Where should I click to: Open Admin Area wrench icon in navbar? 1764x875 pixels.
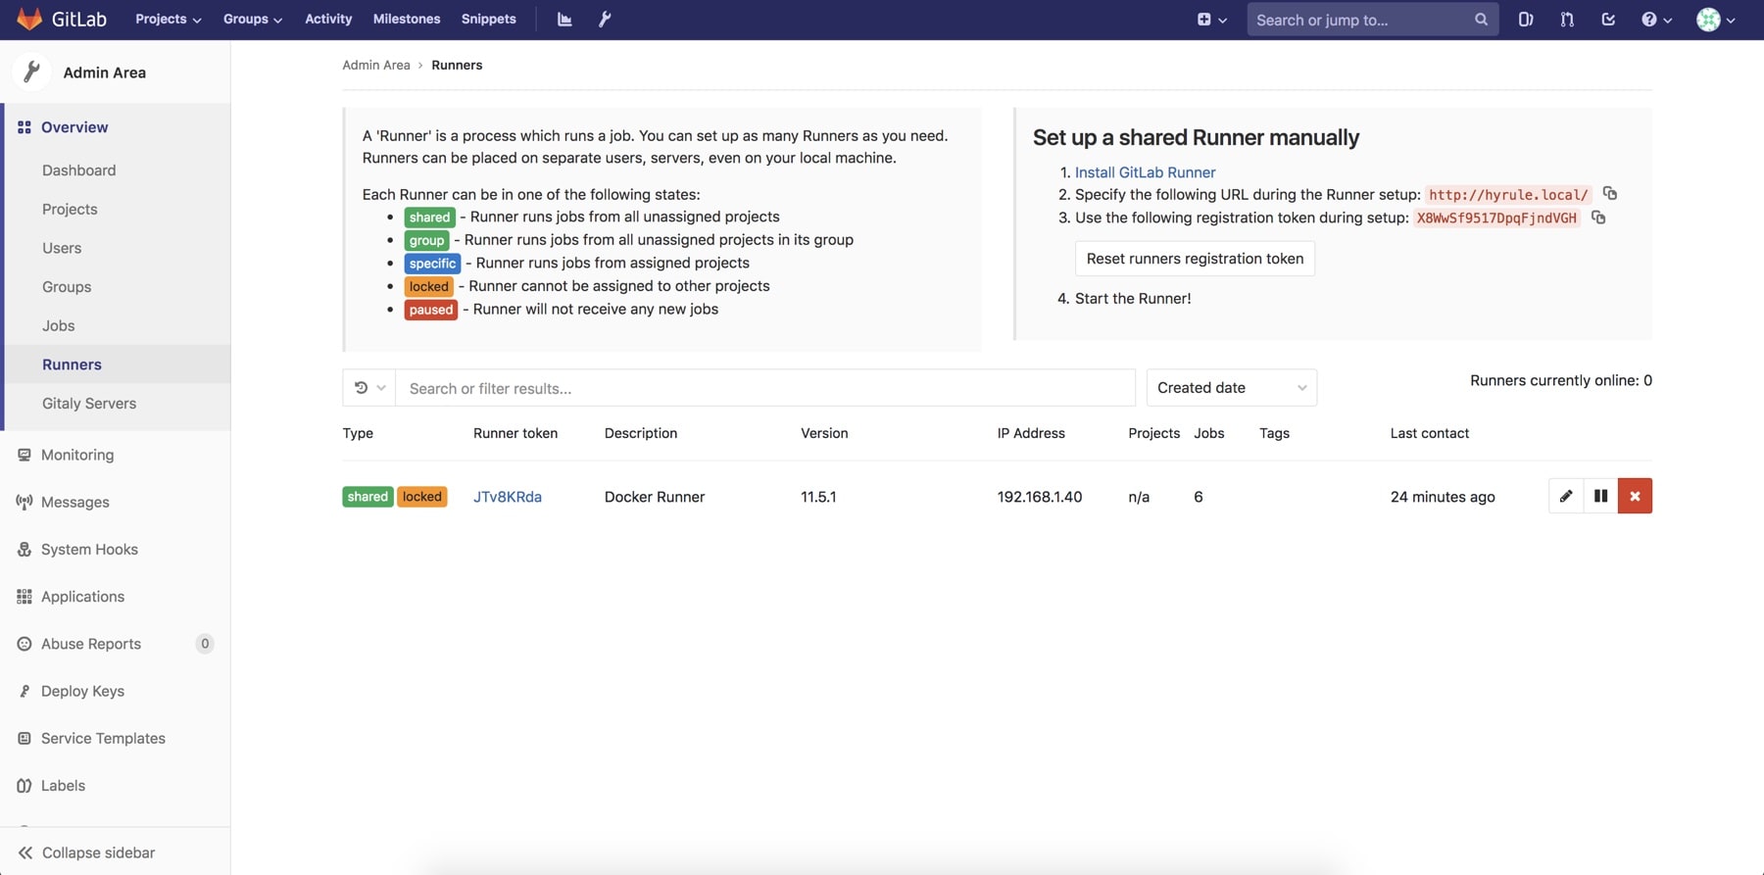click(x=605, y=20)
